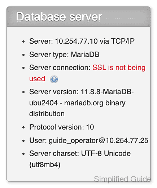Click the User guide_operator entry
Image resolution: width=157 pixels, height=188 pixels.
tap(89, 140)
